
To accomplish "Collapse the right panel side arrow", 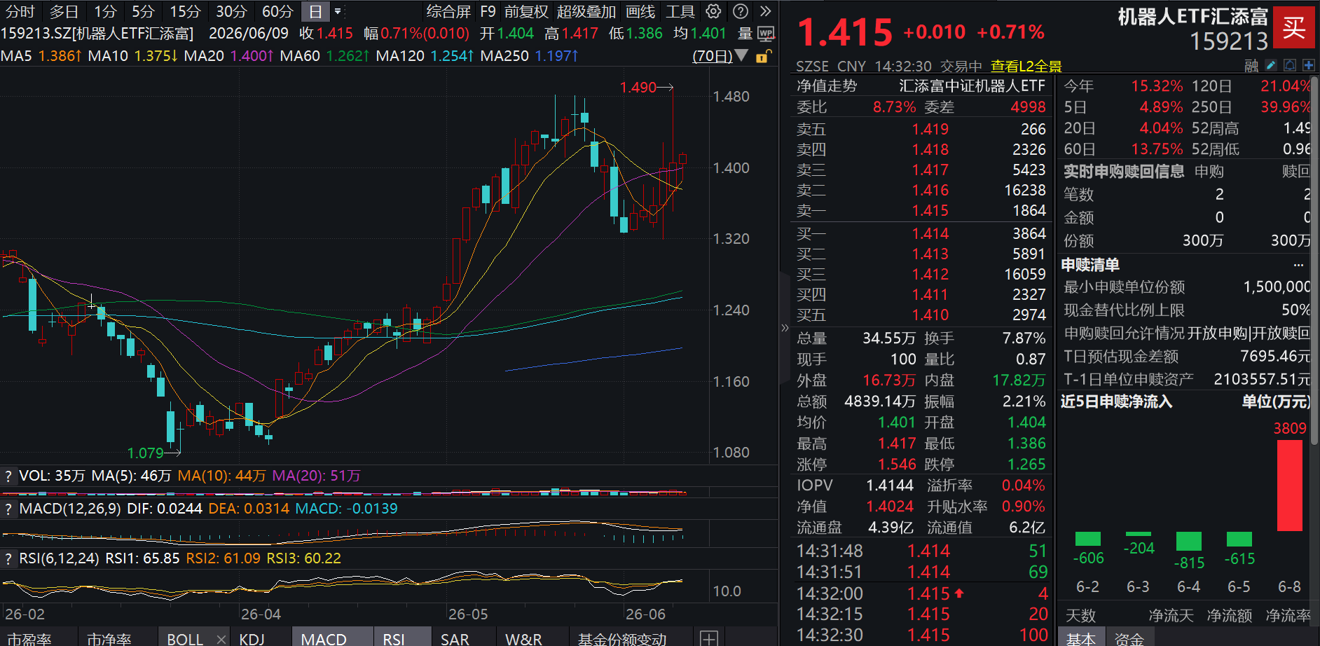I will pyautogui.click(x=785, y=328).
